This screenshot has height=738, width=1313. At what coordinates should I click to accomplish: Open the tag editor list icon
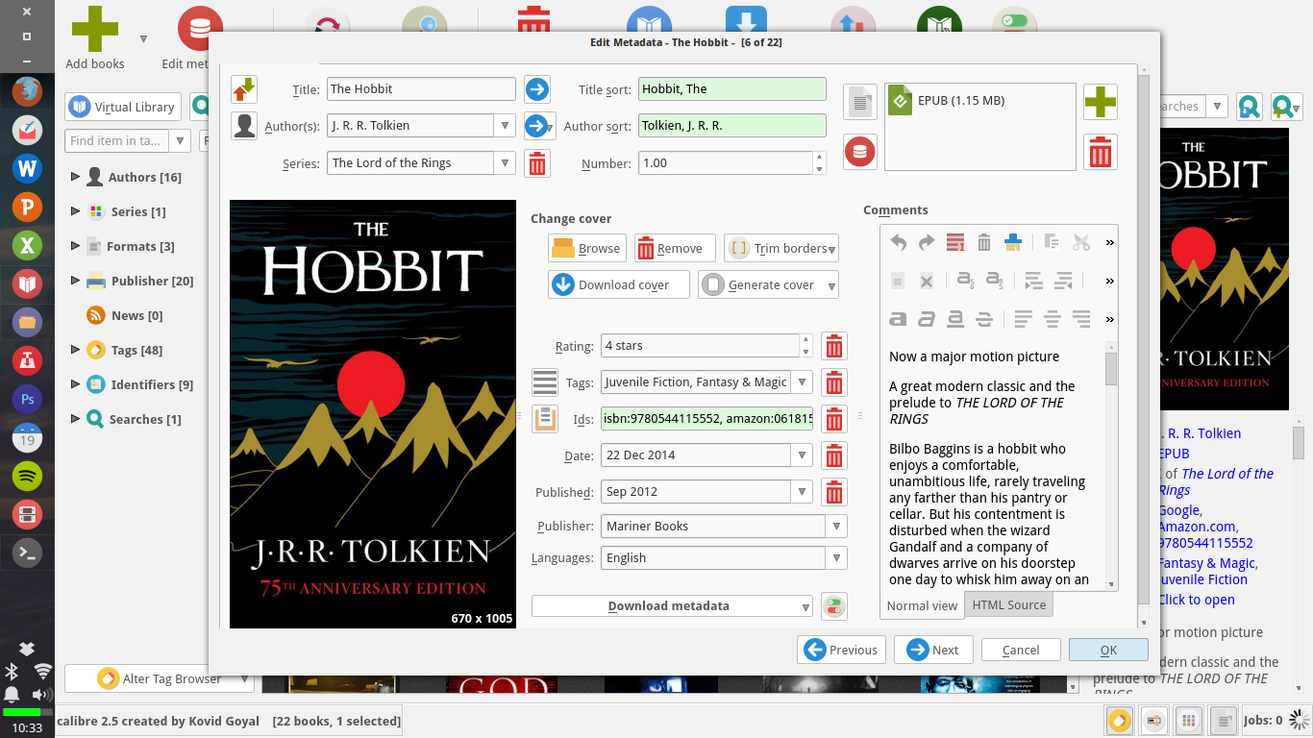point(545,382)
